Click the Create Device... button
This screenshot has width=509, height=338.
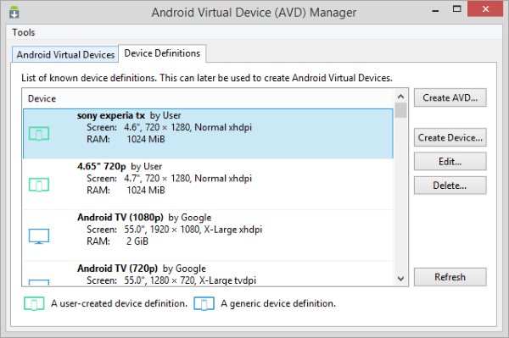(x=450, y=137)
